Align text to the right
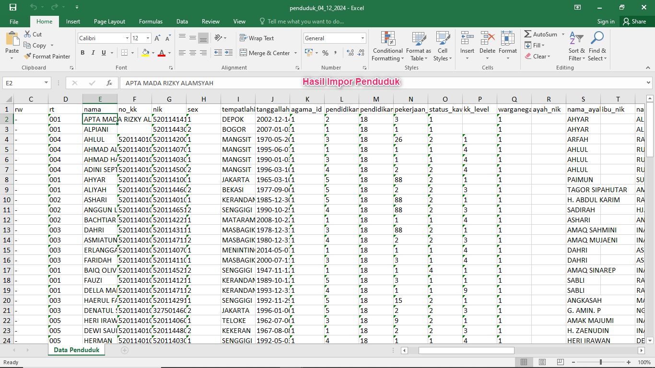 coord(203,53)
